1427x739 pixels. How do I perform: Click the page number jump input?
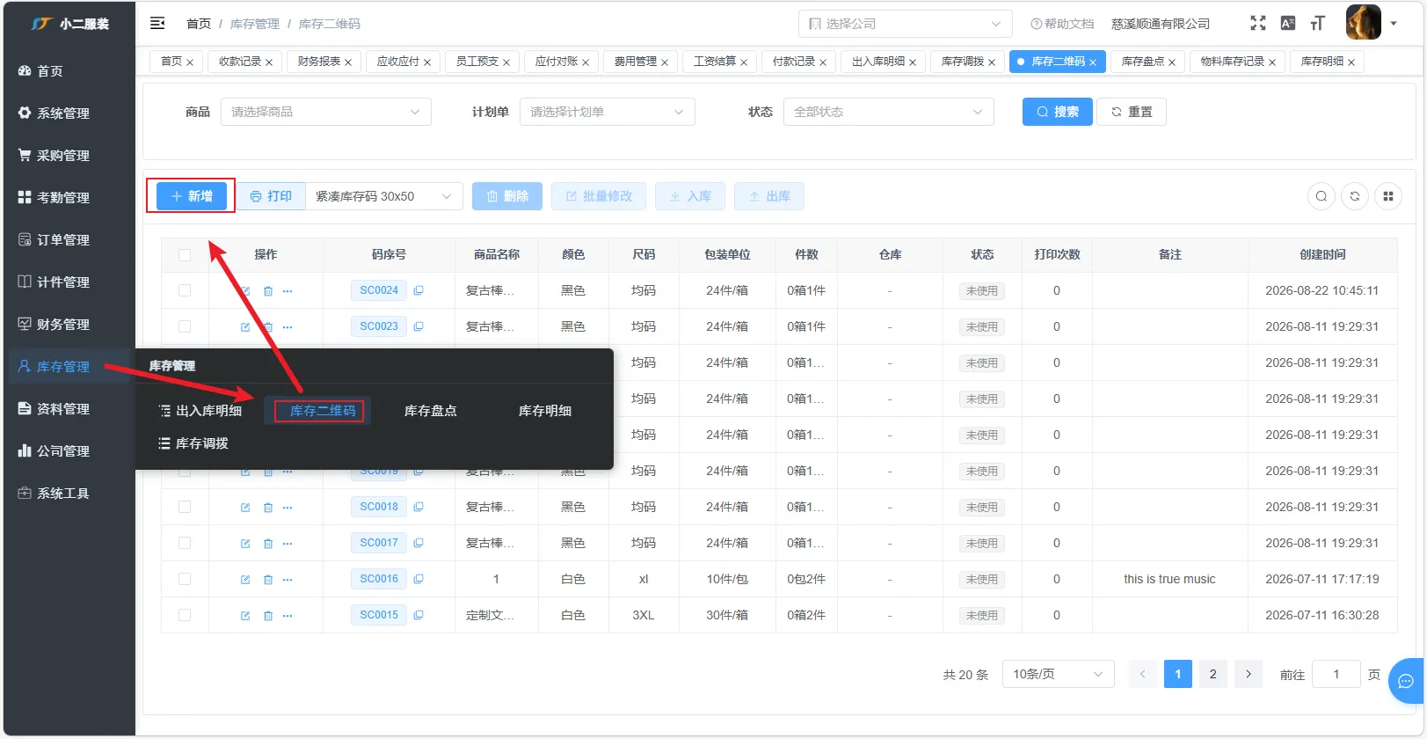click(x=1336, y=674)
